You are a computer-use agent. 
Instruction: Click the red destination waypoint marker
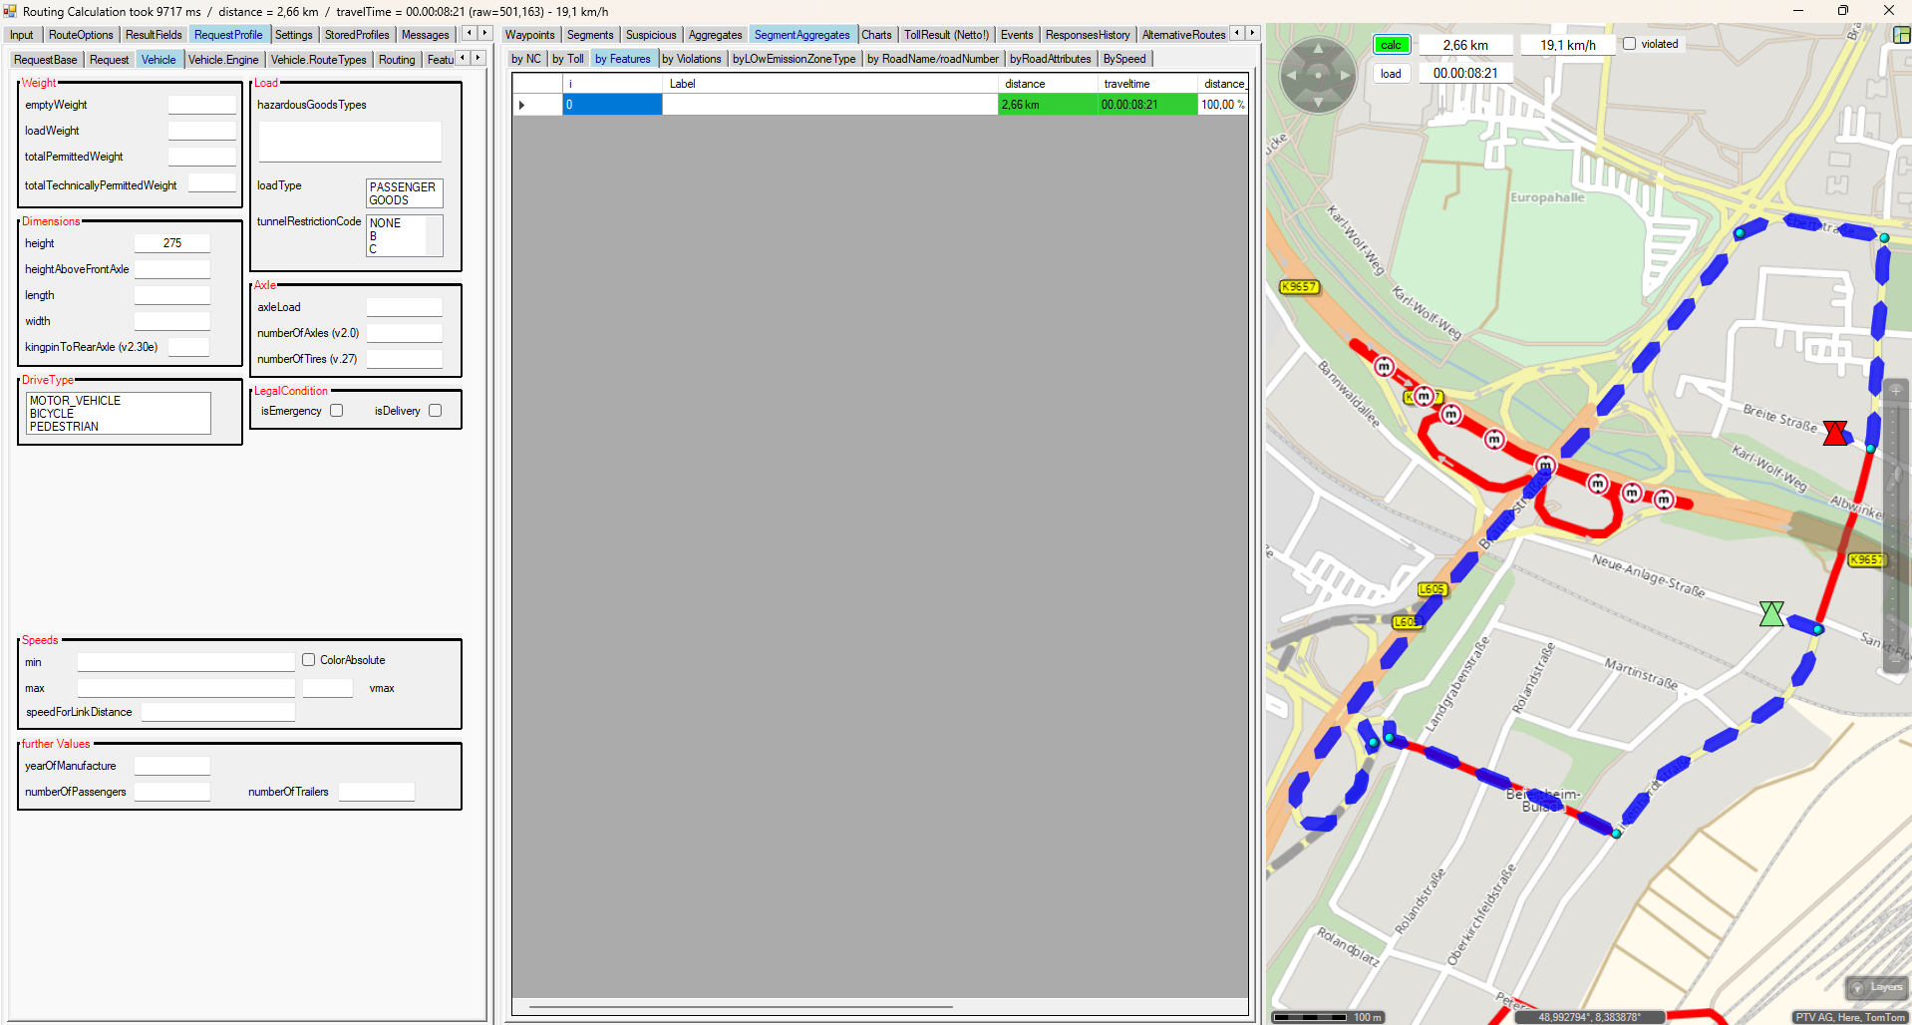1835,433
